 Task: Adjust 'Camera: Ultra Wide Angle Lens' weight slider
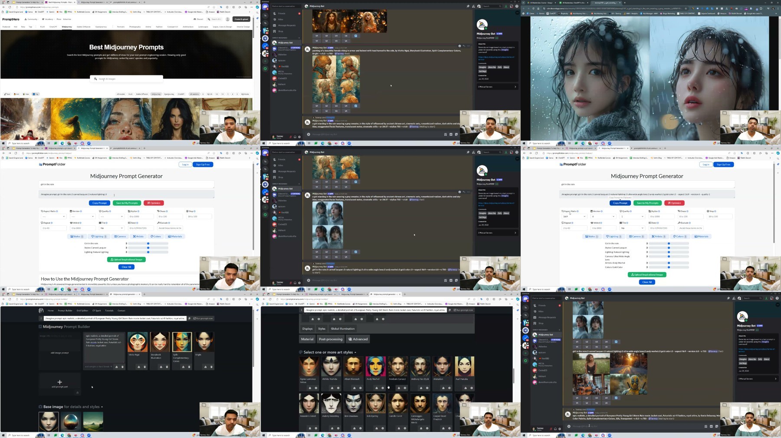[669, 256]
